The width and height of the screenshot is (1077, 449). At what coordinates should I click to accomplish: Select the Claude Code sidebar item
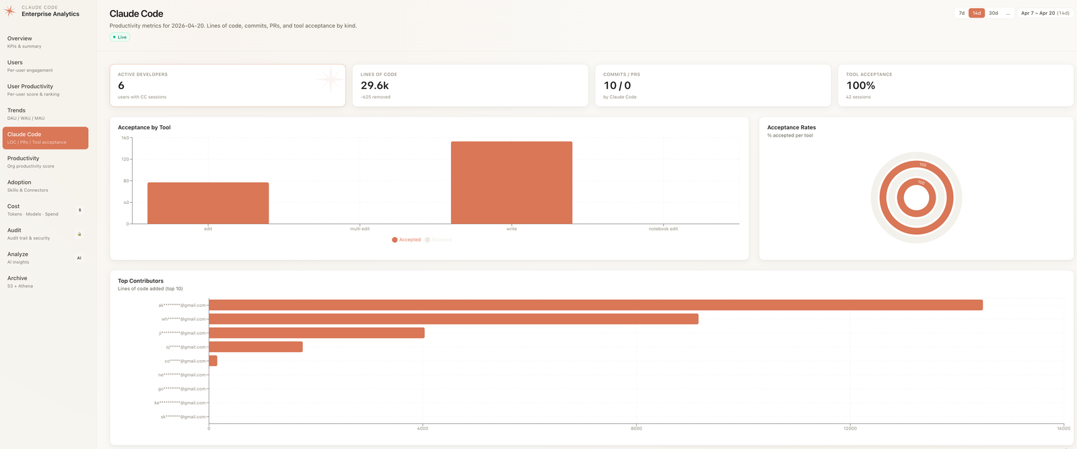click(x=45, y=138)
